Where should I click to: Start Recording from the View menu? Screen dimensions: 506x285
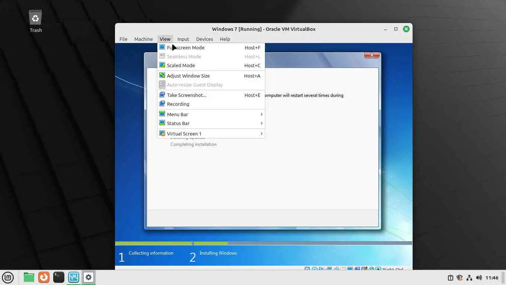(211, 104)
